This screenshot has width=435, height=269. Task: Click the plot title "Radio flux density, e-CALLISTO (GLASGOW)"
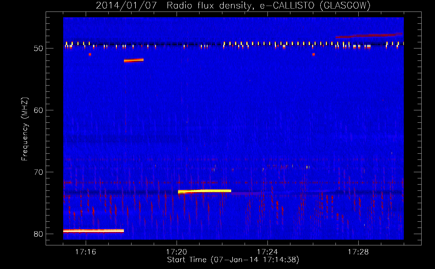269,5
